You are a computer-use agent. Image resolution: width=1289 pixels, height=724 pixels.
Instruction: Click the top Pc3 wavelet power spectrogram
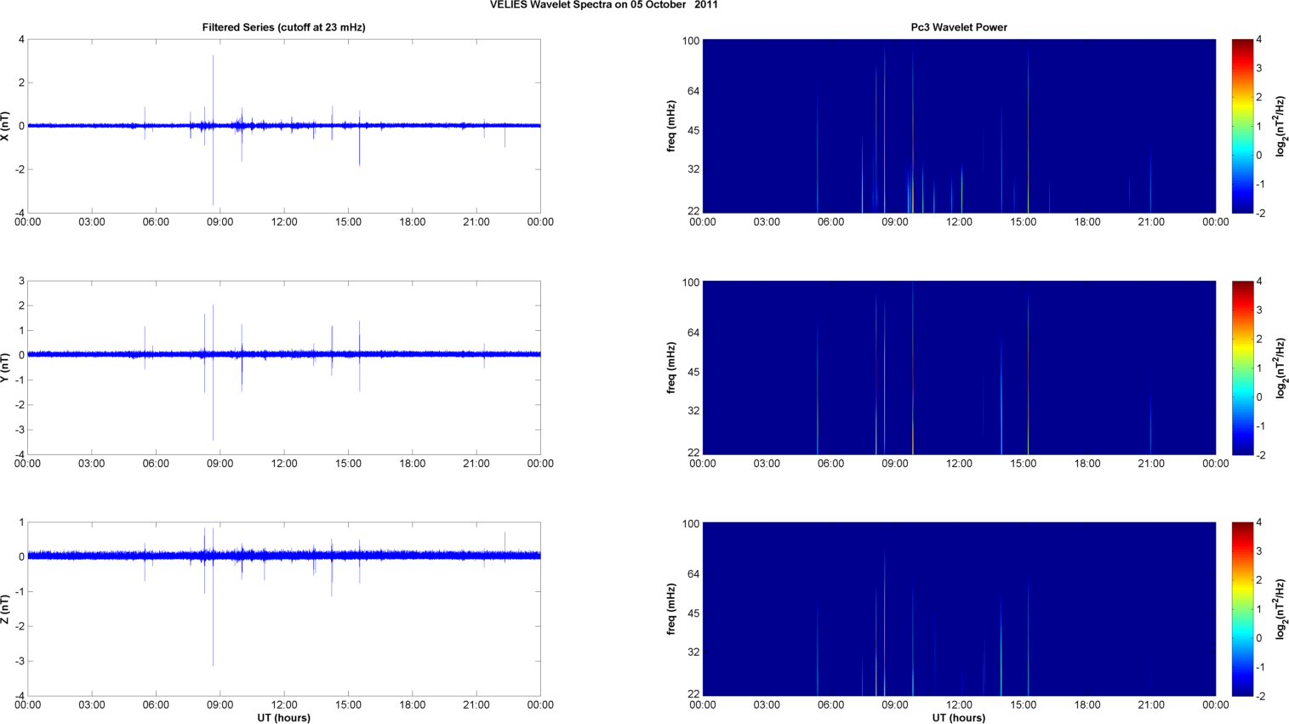(x=959, y=126)
